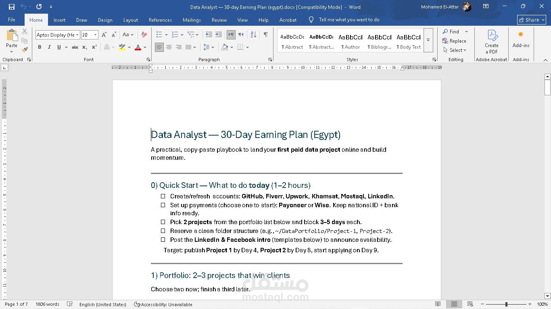
Task: Click the Redo/Repeat icon
Action: click(39, 7)
